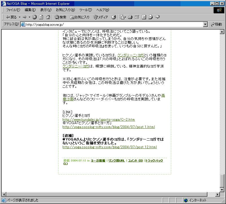Go to the Home page icon

tap(48, 17)
